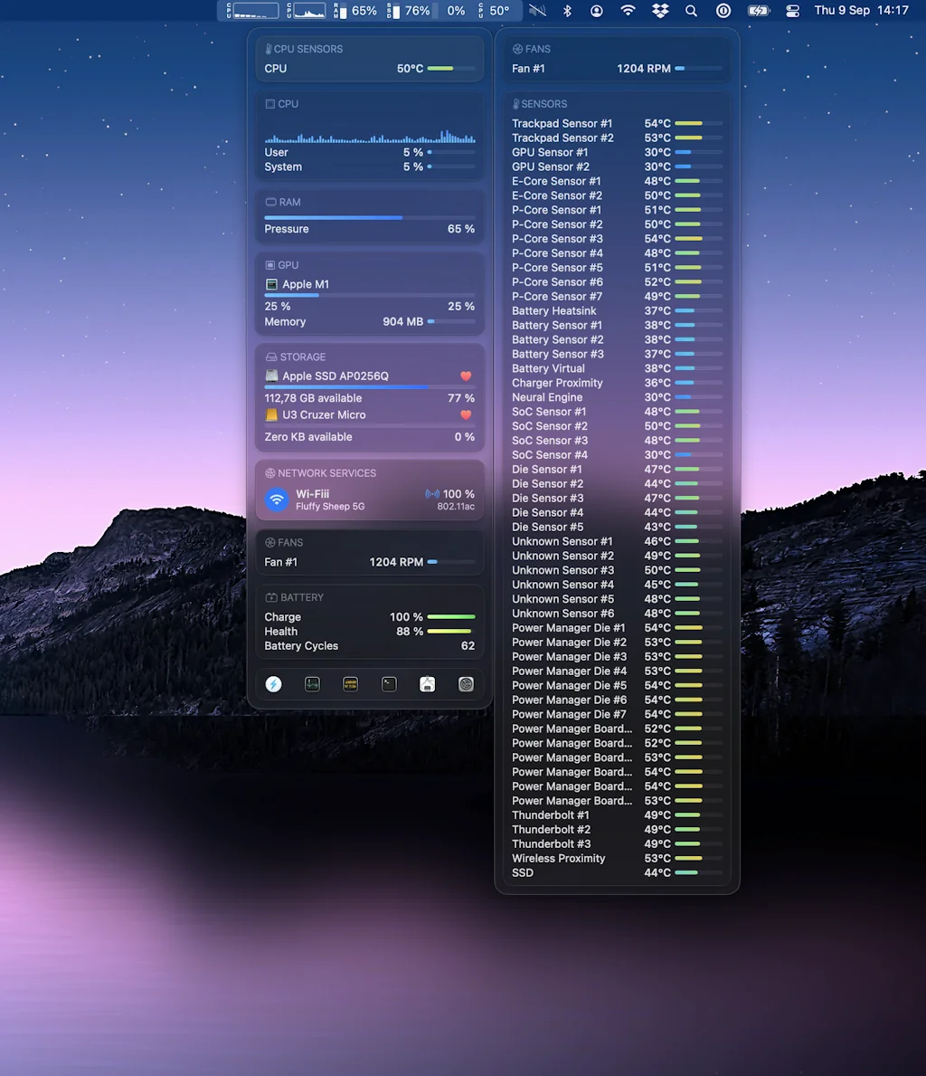926x1076 pixels.
Task: Toggle the heart next to U3 Cruzer Micro
Action: (x=465, y=414)
